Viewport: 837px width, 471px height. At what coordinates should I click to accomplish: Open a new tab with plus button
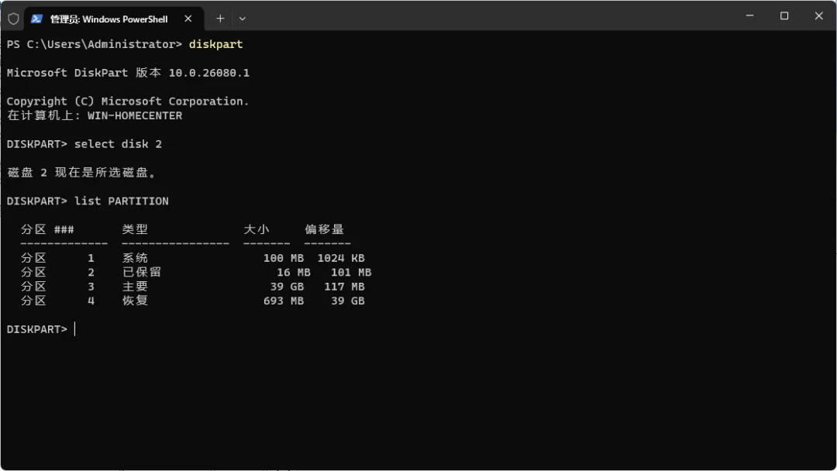click(220, 19)
